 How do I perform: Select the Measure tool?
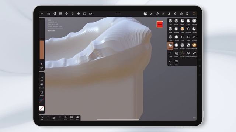click(194, 54)
